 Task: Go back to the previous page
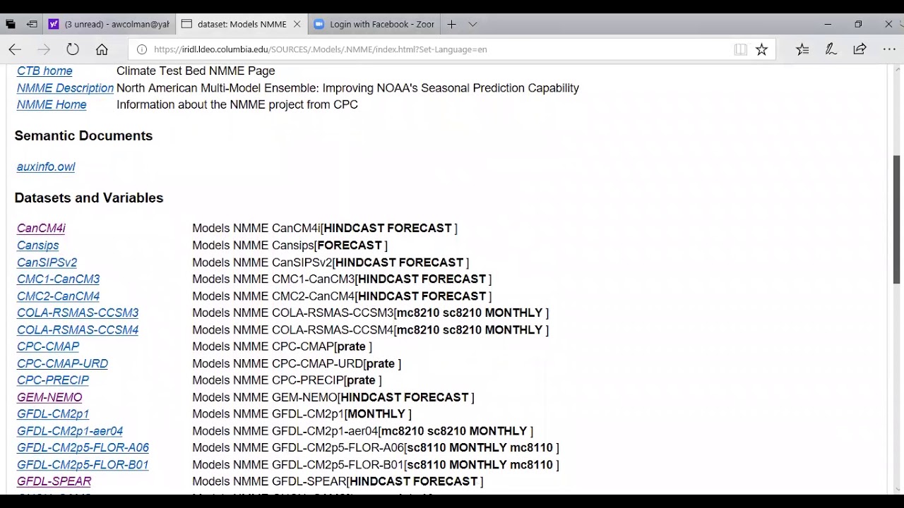tap(15, 49)
